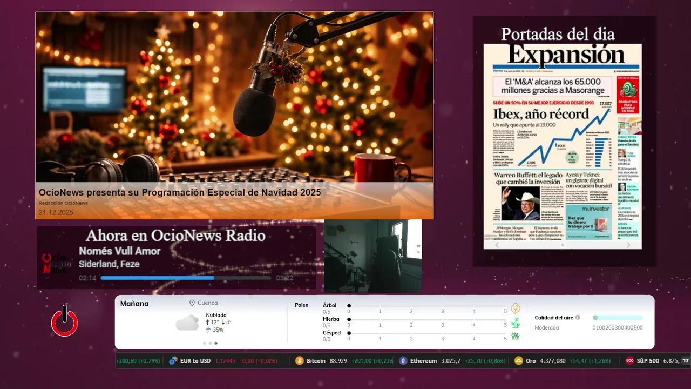Click the 35% rain probability value
Screen dimensions: 691x389
(218, 330)
